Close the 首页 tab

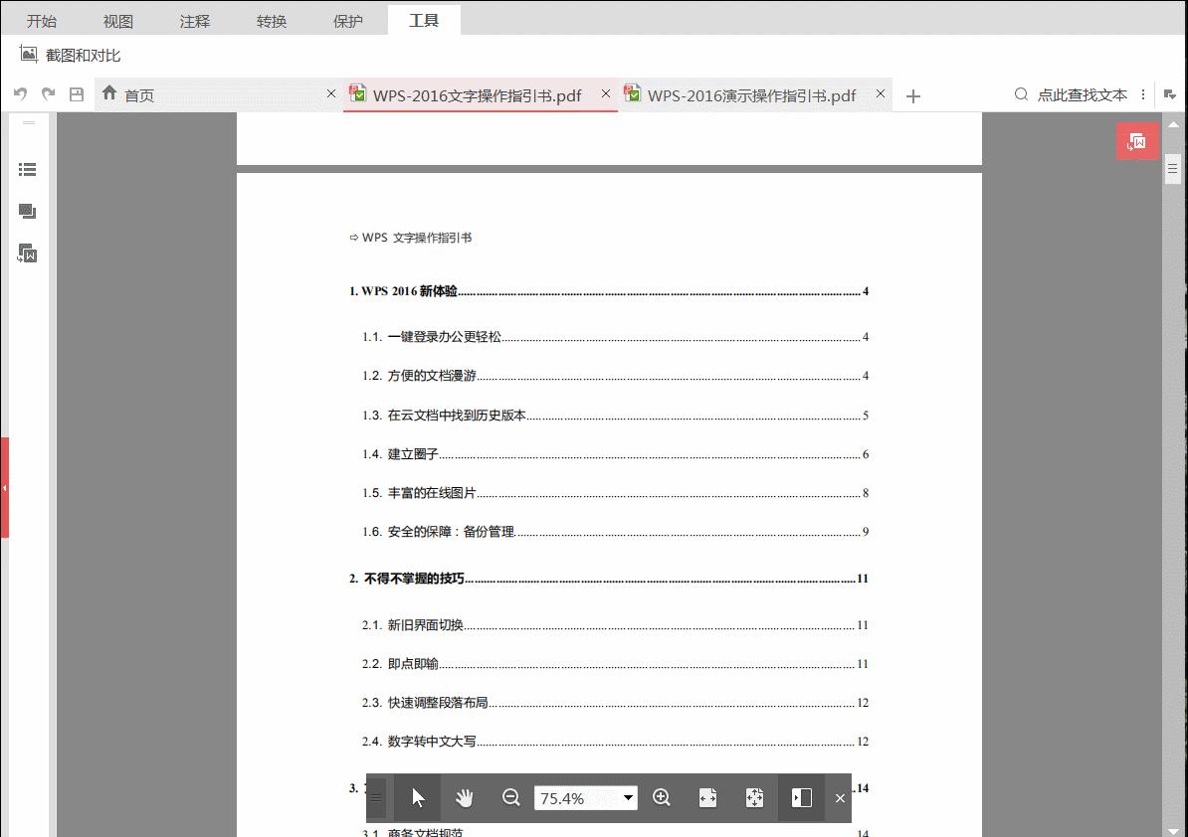[x=331, y=93]
